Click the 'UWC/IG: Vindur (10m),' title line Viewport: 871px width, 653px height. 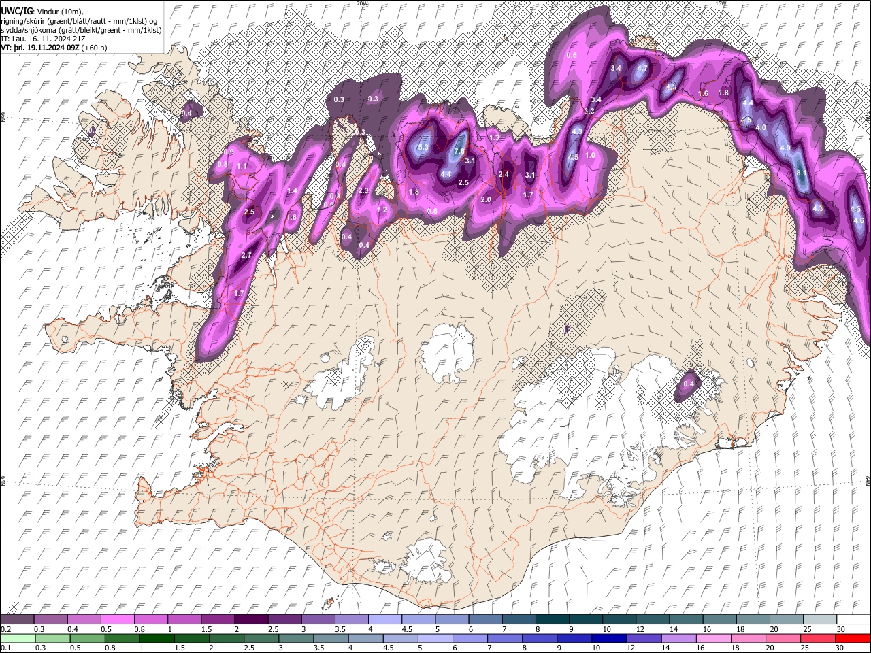click(41, 10)
